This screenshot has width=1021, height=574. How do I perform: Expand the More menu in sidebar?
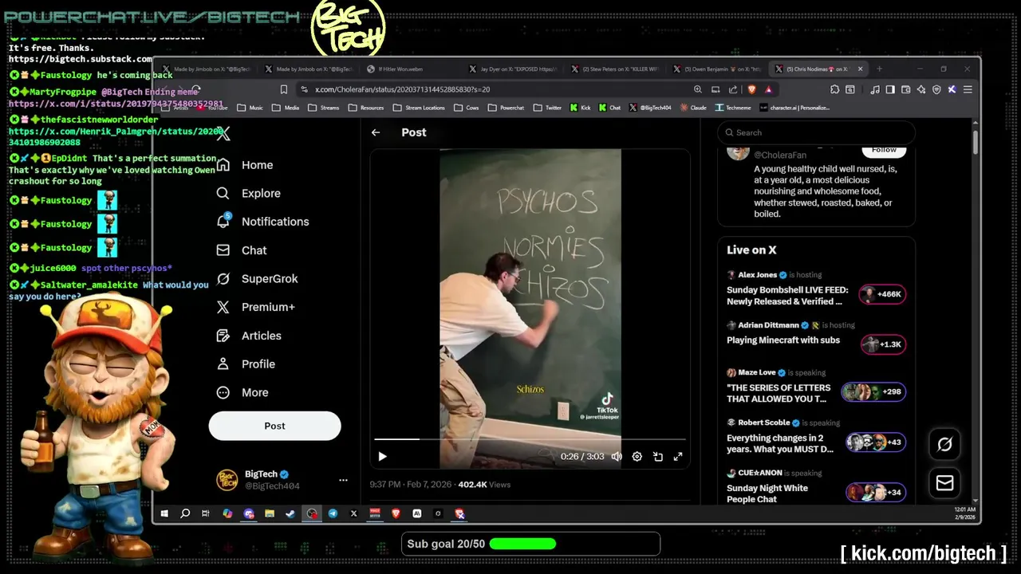coord(242,392)
